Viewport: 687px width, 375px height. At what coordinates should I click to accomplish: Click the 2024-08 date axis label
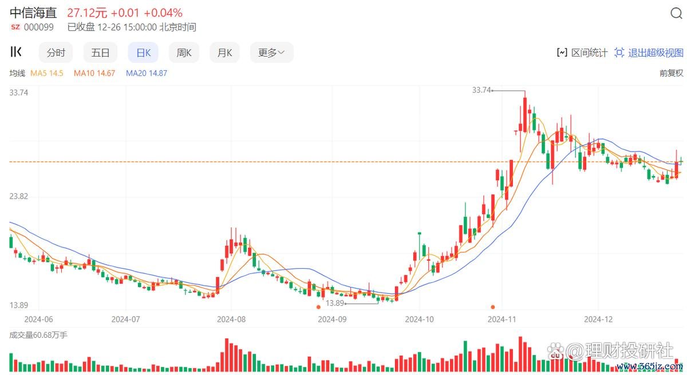(x=232, y=319)
